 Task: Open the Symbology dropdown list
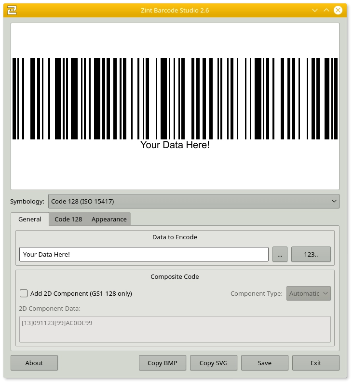click(x=193, y=201)
